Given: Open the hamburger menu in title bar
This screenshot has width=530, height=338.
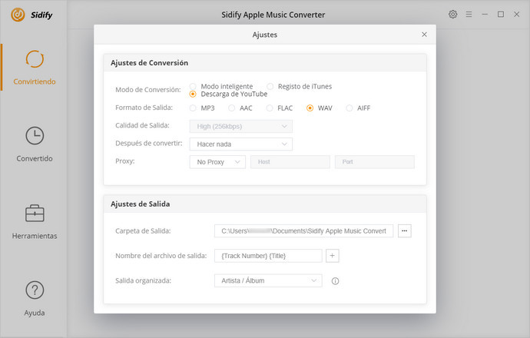Looking at the screenshot, I should tap(469, 14).
